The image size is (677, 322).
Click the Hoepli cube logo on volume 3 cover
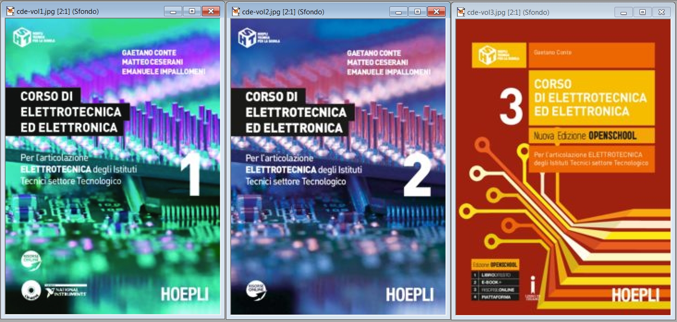click(x=488, y=55)
